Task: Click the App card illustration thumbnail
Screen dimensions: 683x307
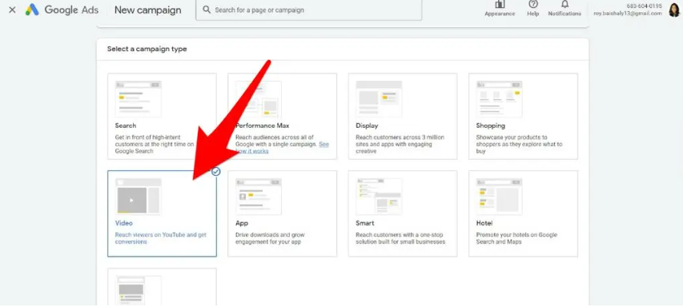Action: (259, 197)
